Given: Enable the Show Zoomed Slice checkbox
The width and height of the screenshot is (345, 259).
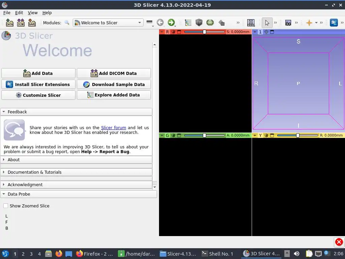Looking at the screenshot, I should click(x=6, y=206).
